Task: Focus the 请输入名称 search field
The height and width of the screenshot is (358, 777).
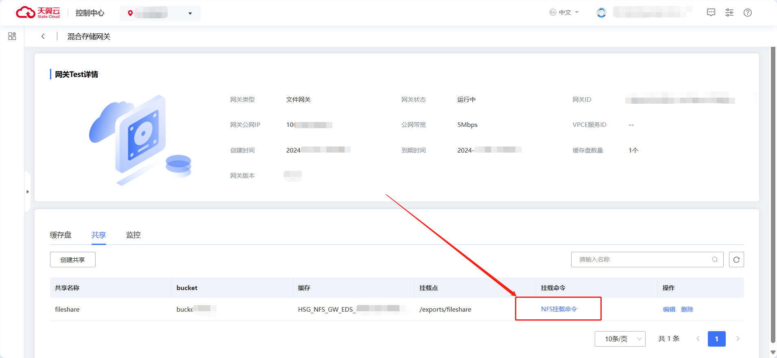Action: pyautogui.click(x=643, y=260)
